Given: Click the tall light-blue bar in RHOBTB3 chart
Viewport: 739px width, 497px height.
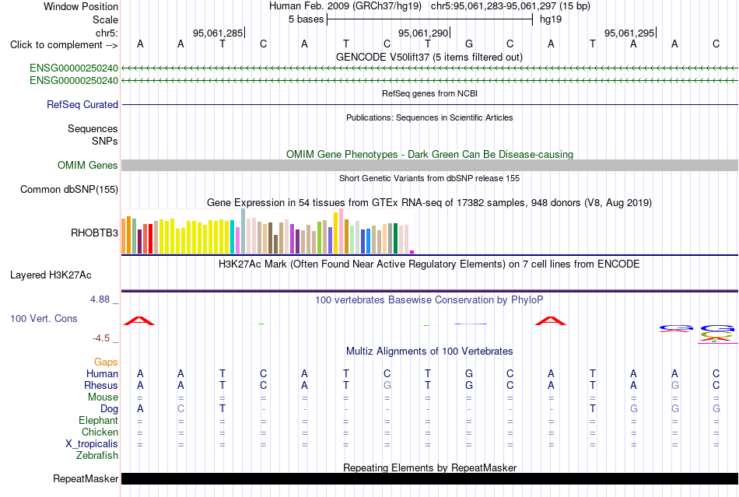Looking at the screenshot, I should click(243, 231).
